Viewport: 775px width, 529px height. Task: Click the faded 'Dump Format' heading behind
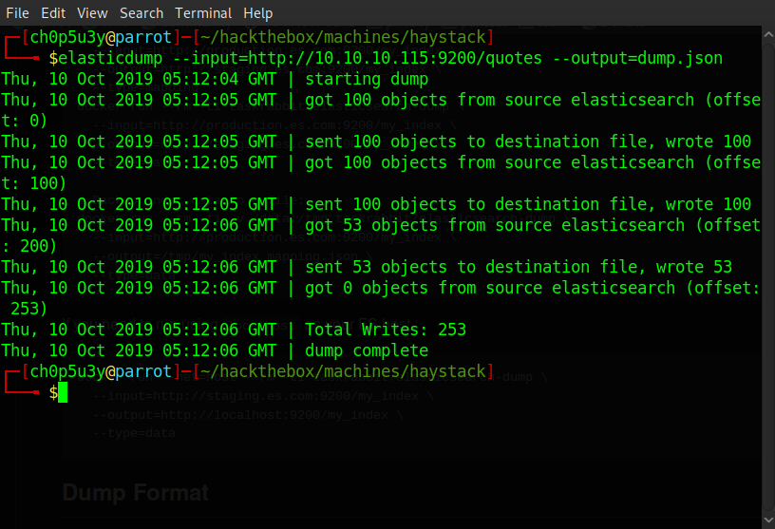(x=136, y=493)
